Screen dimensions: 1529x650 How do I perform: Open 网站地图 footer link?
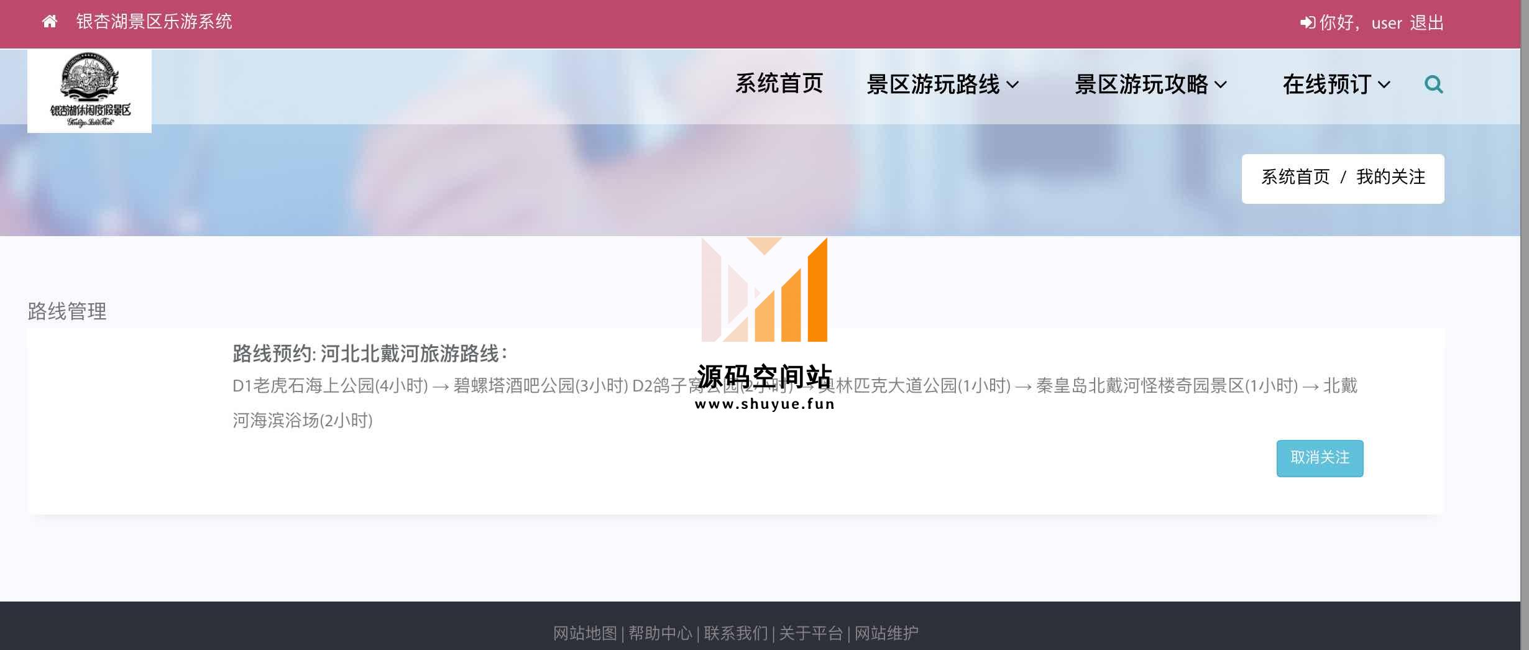(x=584, y=633)
